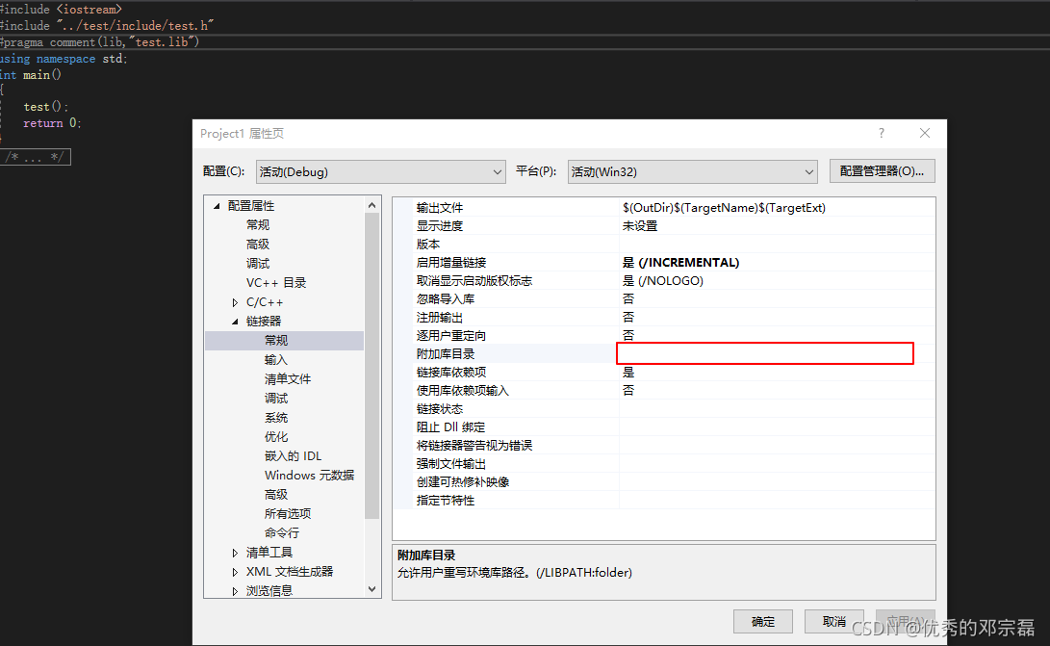1050x646 pixels.
Task: Click tree scrollbar down arrow
Action: point(372,590)
